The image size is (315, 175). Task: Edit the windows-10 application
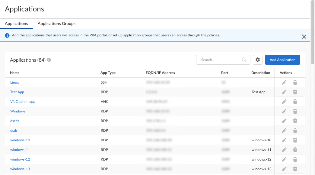(x=284, y=140)
